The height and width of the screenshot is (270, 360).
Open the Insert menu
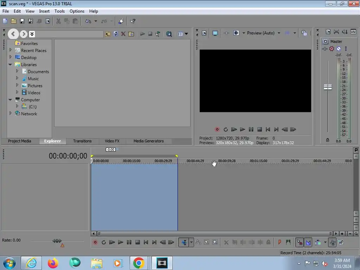coord(44,11)
